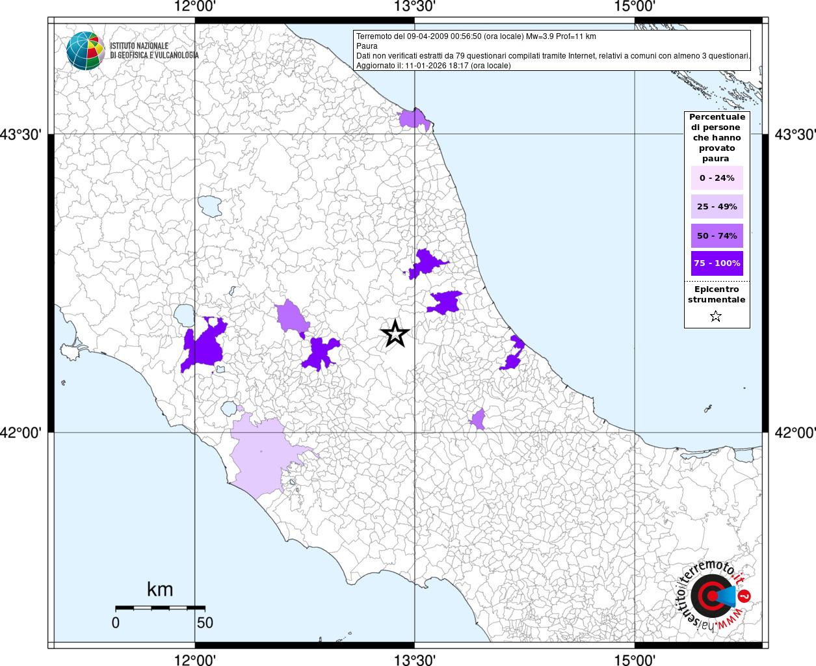
Task: Click the star symbol in the legend
Action: point(716,317)
